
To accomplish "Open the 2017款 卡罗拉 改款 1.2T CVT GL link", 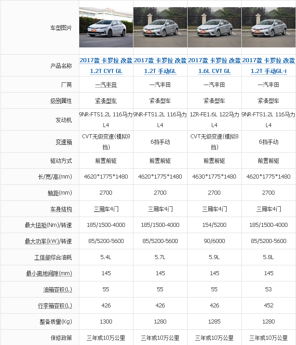I will coord(106,66).
